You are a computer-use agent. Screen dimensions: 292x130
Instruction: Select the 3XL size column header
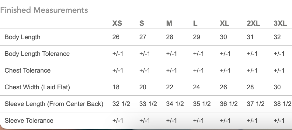coord(280,23)
